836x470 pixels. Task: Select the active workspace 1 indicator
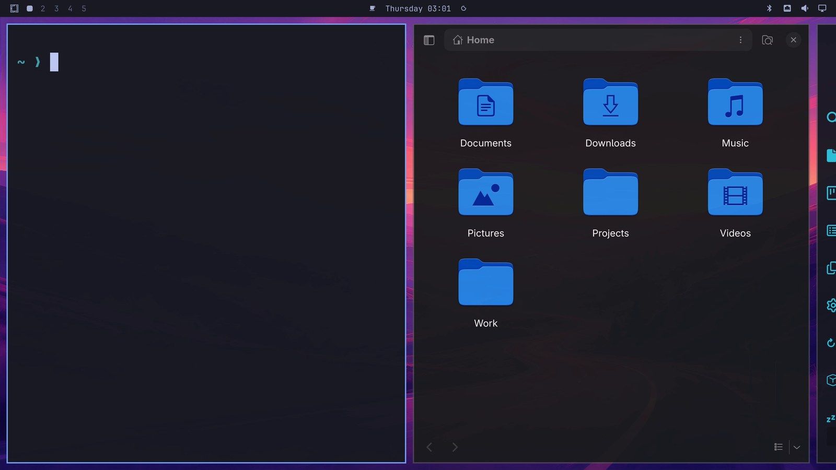pyautogui.click(x=30, y=8)
